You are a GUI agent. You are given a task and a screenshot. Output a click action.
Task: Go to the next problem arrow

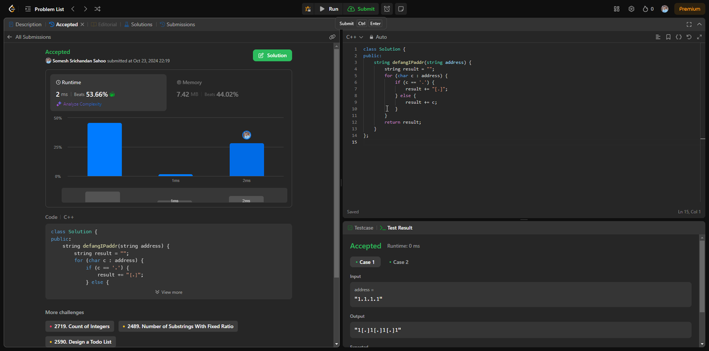click(x=85, y=9)
